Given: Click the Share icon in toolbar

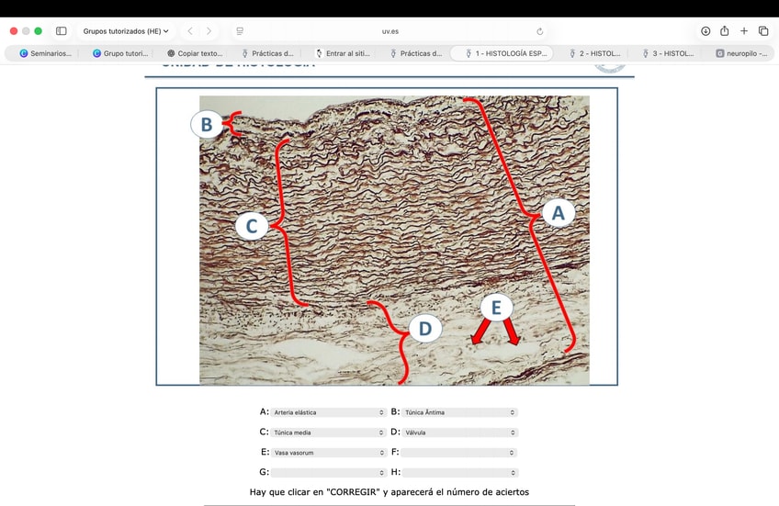Looking at the screenshot, I should (x=724, y=30).
